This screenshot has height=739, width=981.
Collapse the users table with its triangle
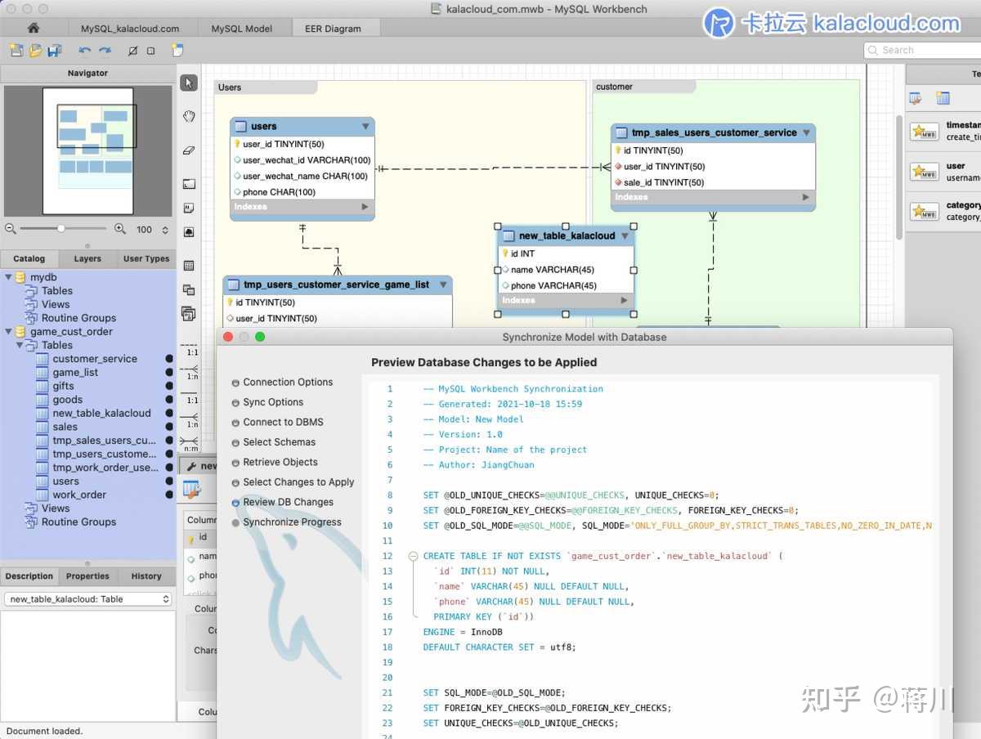point(365,127)
